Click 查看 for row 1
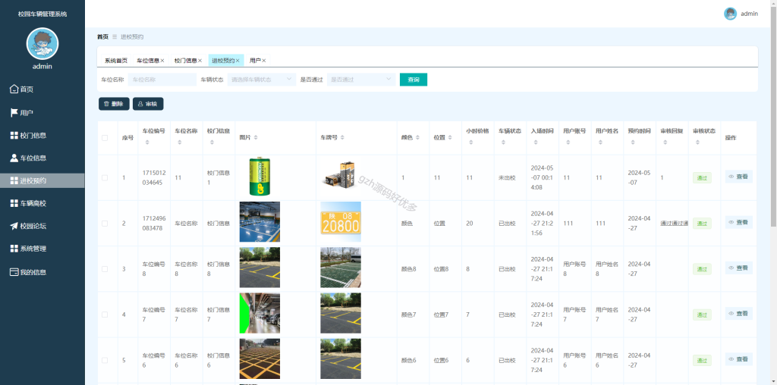 coord(738,177)
